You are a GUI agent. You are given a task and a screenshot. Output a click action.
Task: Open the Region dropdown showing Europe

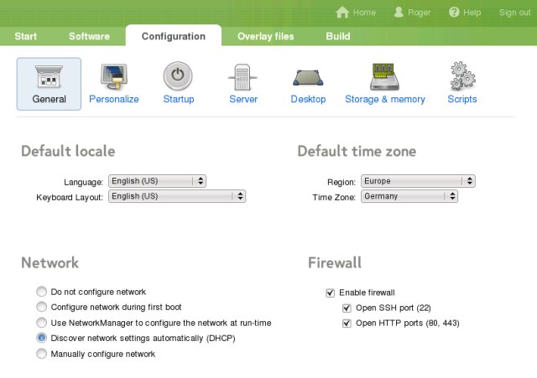418,181
